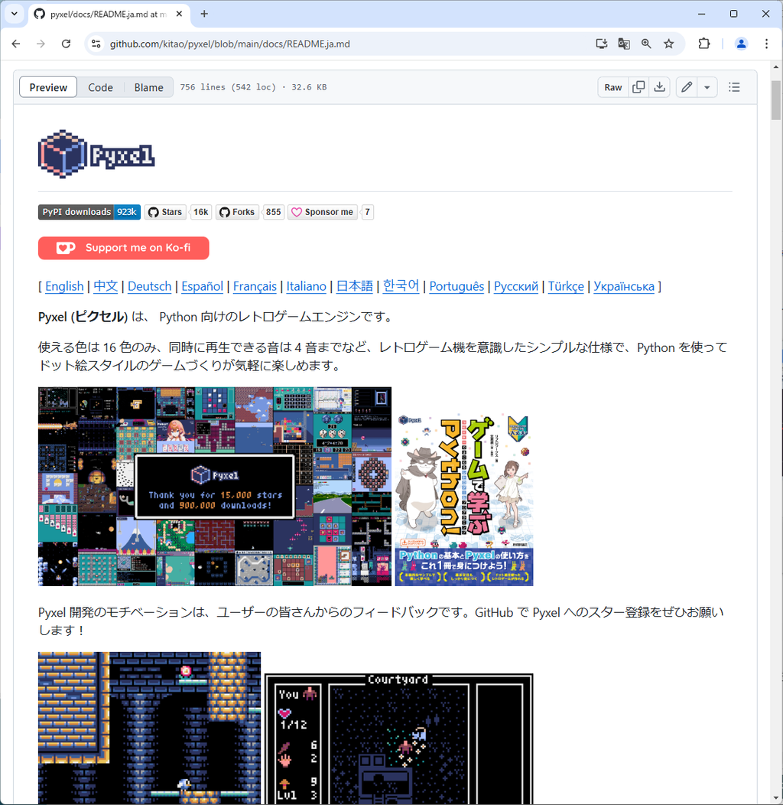This screenshot has height=805, width=783.
Task: Reload the page
Action: 66,44
